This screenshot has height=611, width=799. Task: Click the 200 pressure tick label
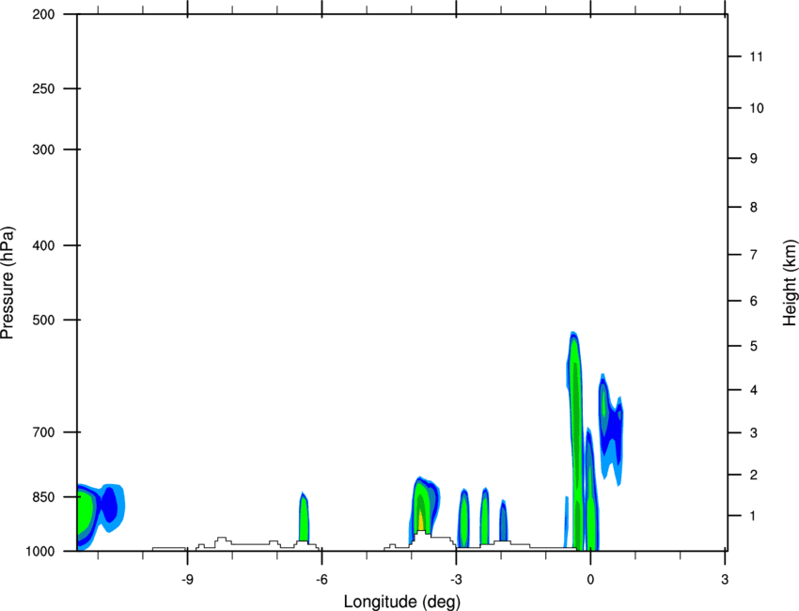click(x=43, y=14)
